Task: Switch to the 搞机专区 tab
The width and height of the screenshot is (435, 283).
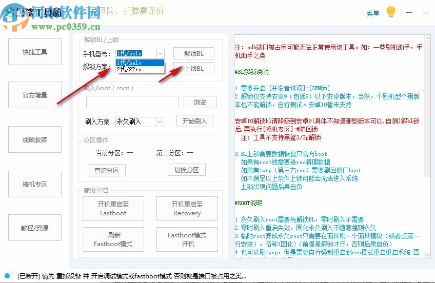Action: (35, 184)
